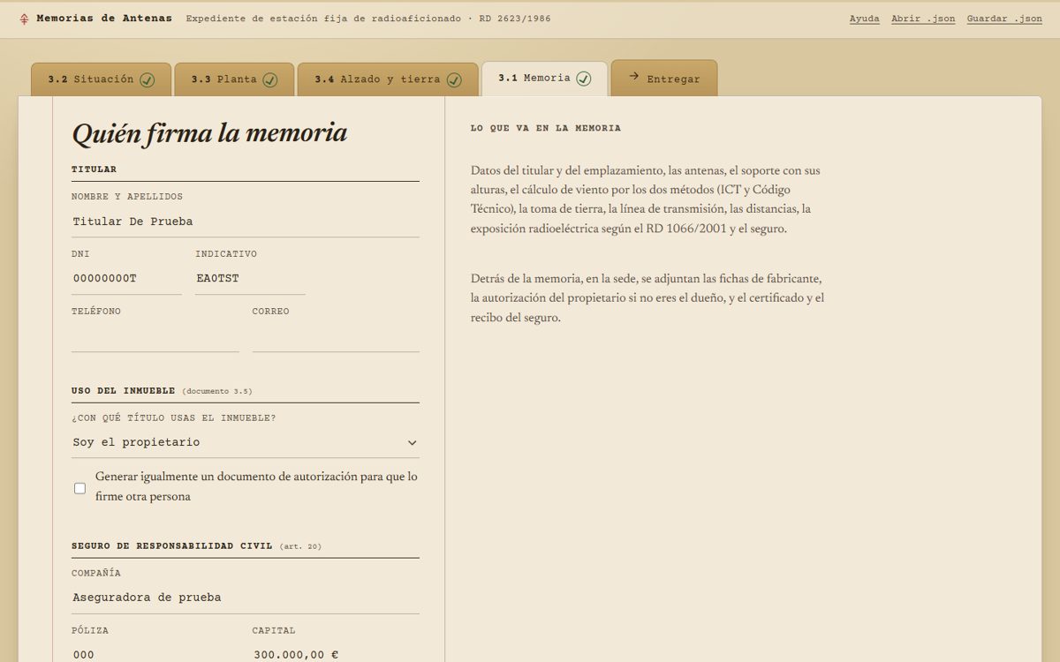Click the Memorias de Antenas title
This screenshot has width=1060, height=662.
pyautogui.click(x=104, y=19)
